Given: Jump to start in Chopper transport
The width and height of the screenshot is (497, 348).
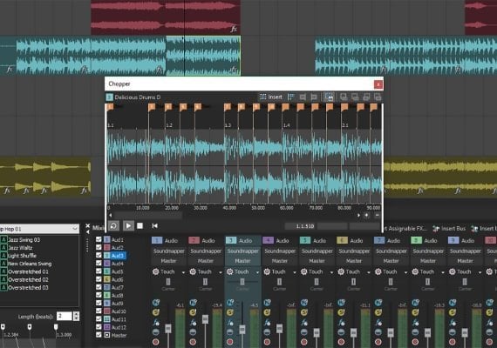Looking at the screenshot, I should coord(154,225).
